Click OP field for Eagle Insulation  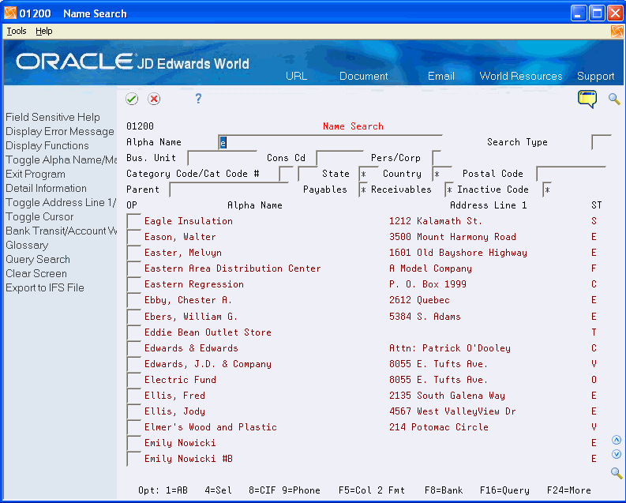pyautogui.click(x=133, y=221)
